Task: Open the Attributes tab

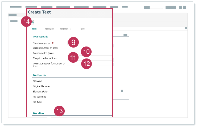Action: click(49, 29)
